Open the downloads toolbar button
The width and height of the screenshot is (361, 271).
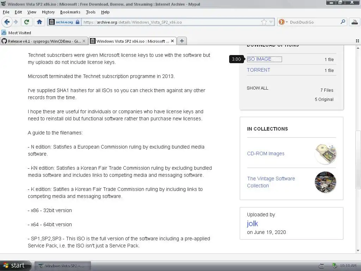355,22
